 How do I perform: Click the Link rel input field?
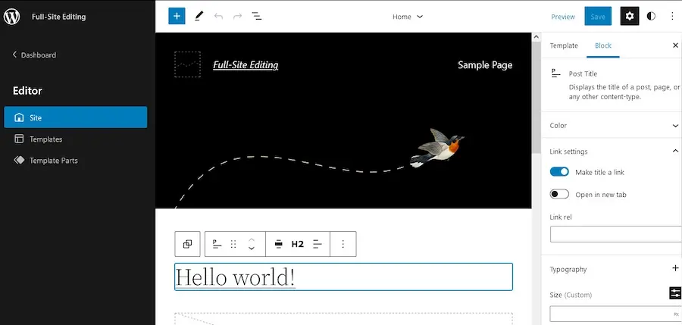615,234
